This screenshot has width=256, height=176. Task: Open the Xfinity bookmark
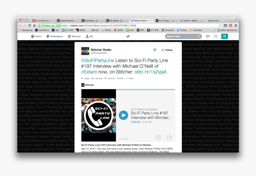point(106,30)
